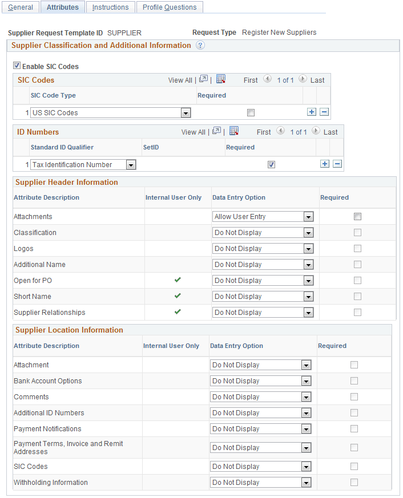Click View All in SIC Codes grid
403x498 pixels.
coord(180,80)
